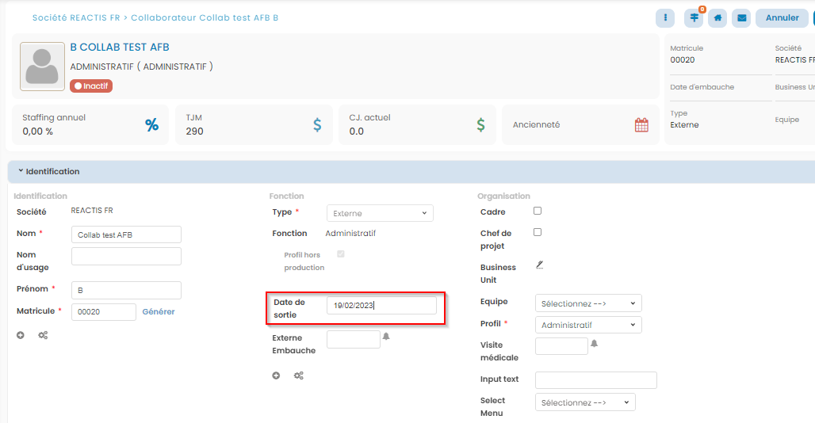The width and height of the screenshot is (815, 423).
Task: Toggle the Profil hors production checkbox
Action: [341, 254]
